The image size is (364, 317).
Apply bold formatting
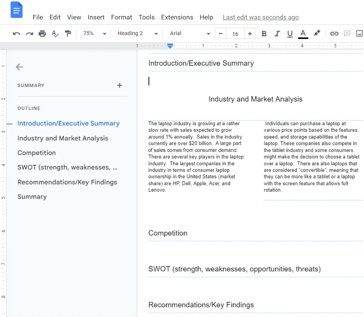click(264, 33)
